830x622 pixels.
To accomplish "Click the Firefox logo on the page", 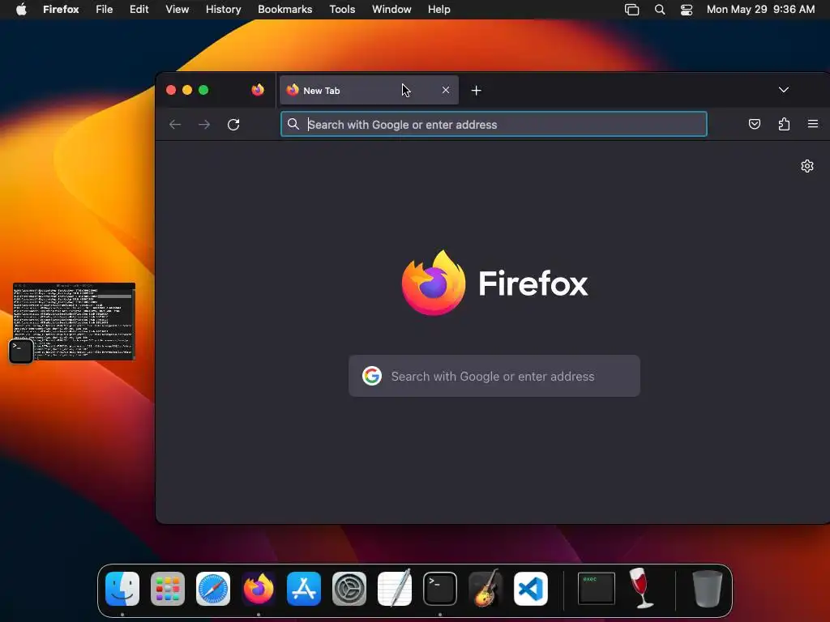I will coord(494,283).
